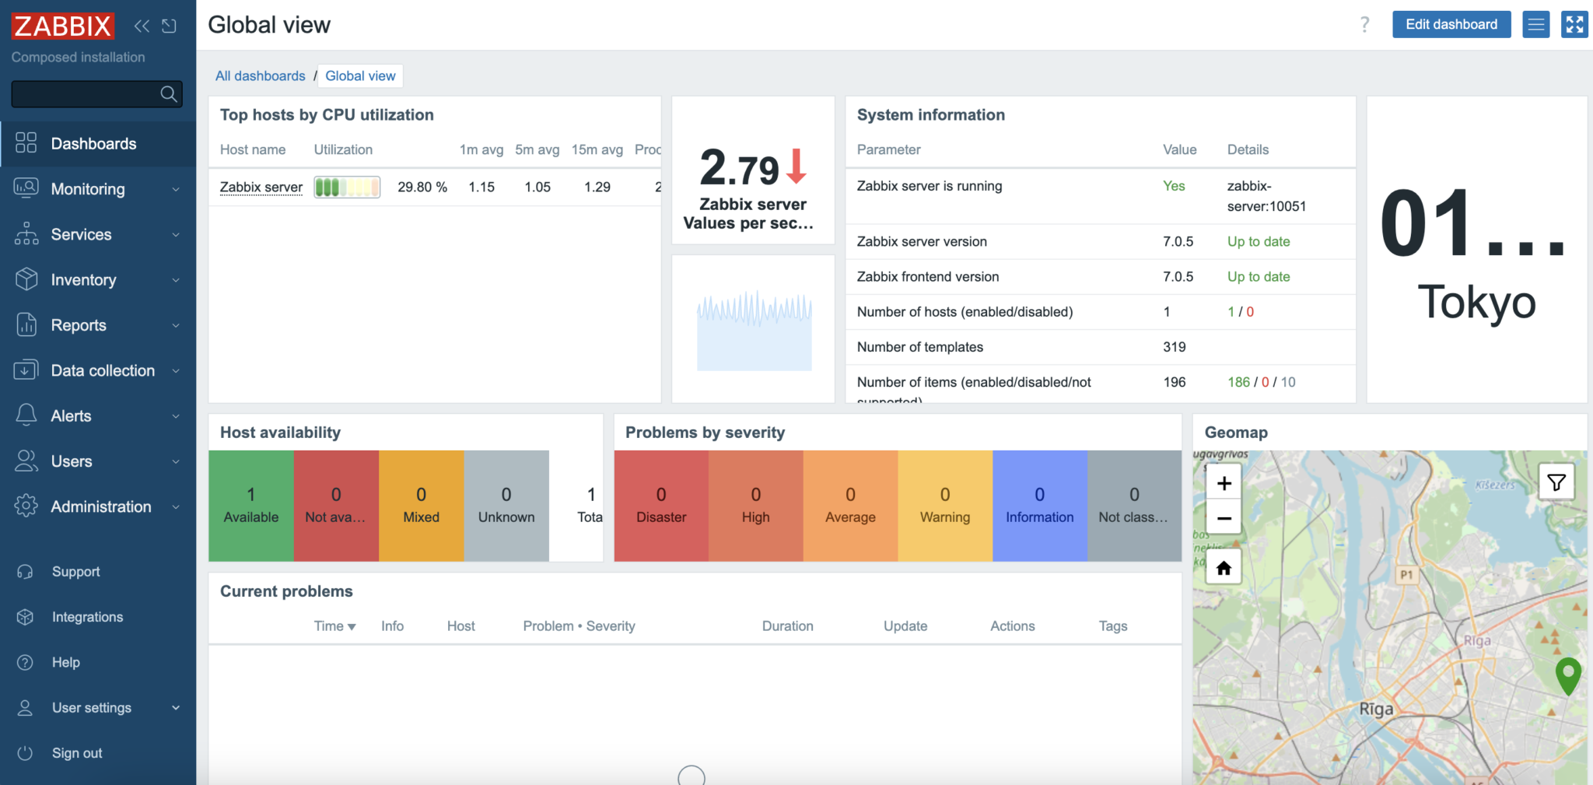Viewport: 1593px width, 785px height.
Task: Open the Inventory section icon
Action: click(x=26, y=279)
